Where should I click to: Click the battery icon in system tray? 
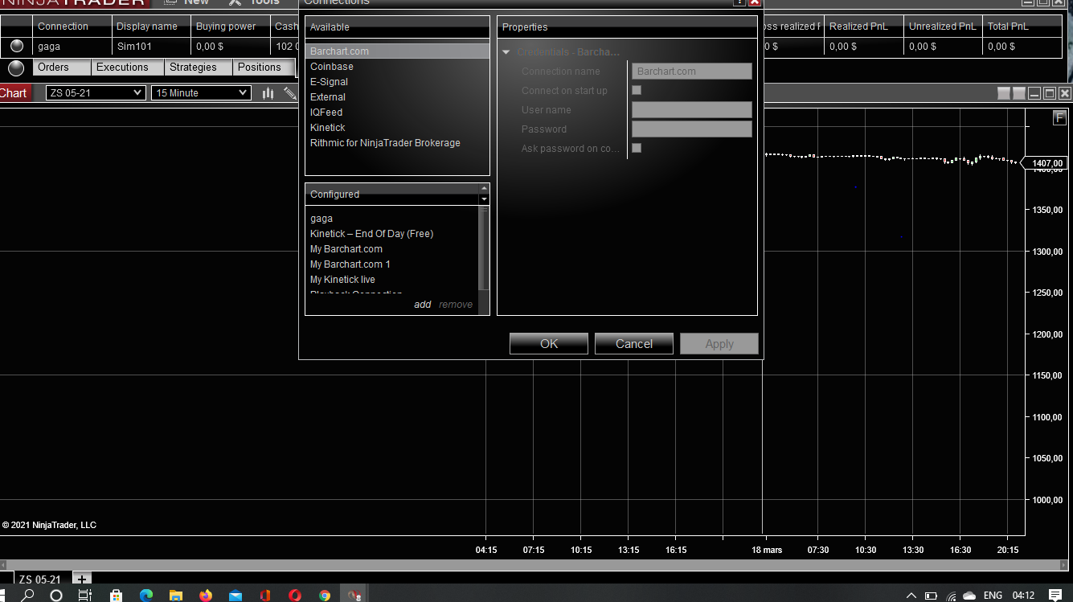(x=931, y=596)
